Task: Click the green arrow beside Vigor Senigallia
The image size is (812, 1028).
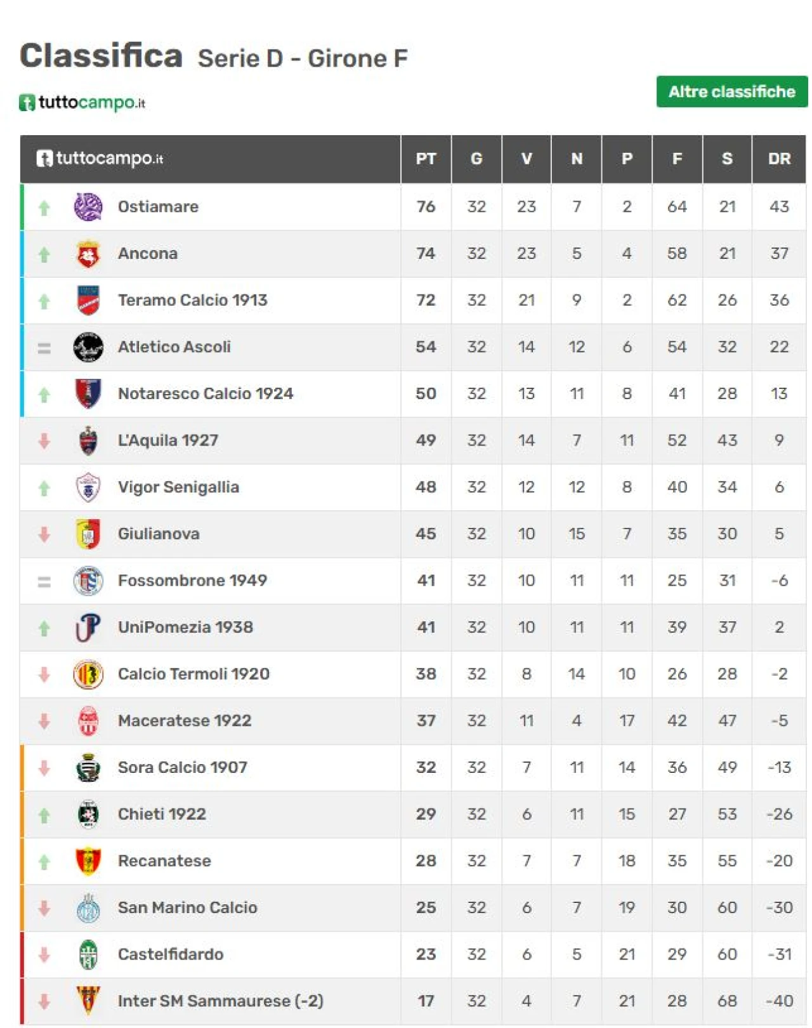Action: point(44,488)
